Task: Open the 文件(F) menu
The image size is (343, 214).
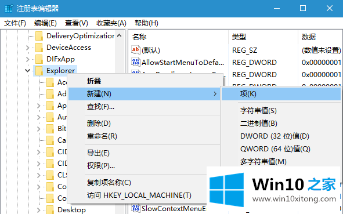Action: click(15, 23)
